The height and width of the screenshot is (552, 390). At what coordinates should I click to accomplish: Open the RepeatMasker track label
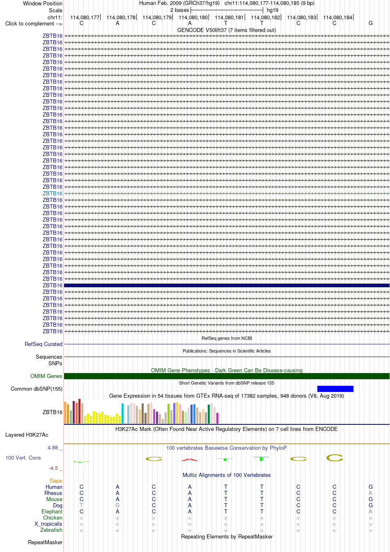click(x=45, y=542)
